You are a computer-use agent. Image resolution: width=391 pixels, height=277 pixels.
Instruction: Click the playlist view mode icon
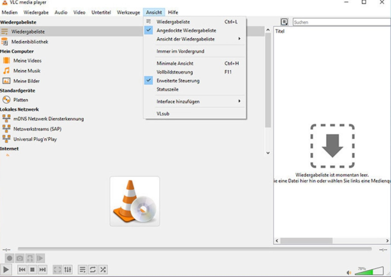[x=284, y=22]
